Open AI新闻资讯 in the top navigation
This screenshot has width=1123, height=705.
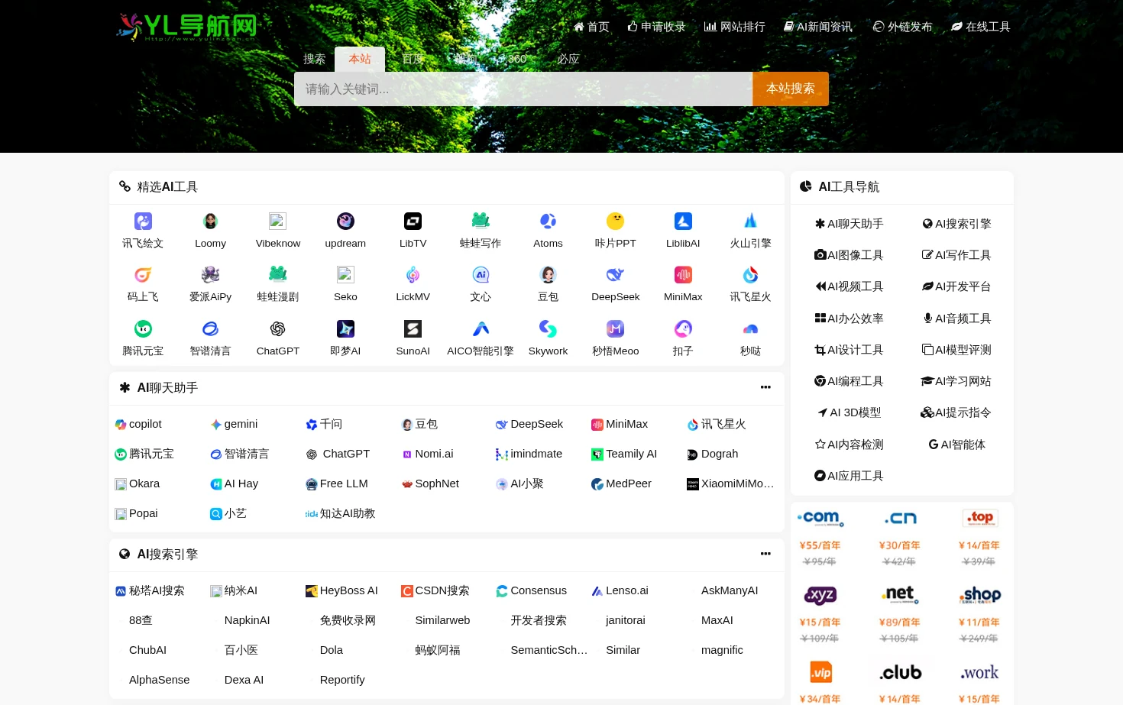click(818, 27)
